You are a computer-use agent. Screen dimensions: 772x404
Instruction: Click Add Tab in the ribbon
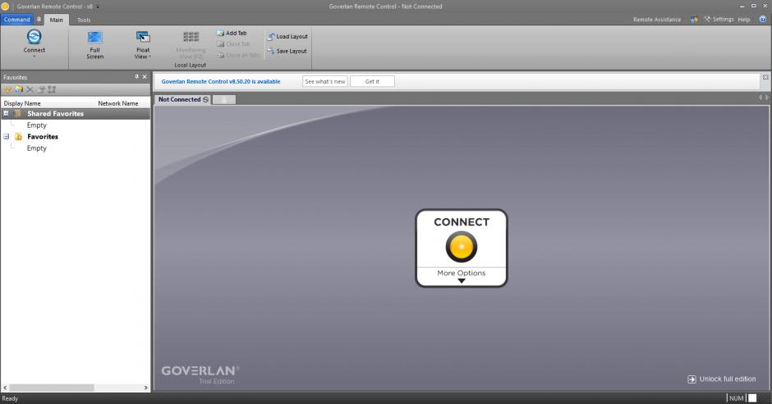click(232, 33)
